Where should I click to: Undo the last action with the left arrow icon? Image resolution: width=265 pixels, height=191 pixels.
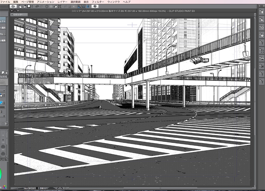(37, 6)
